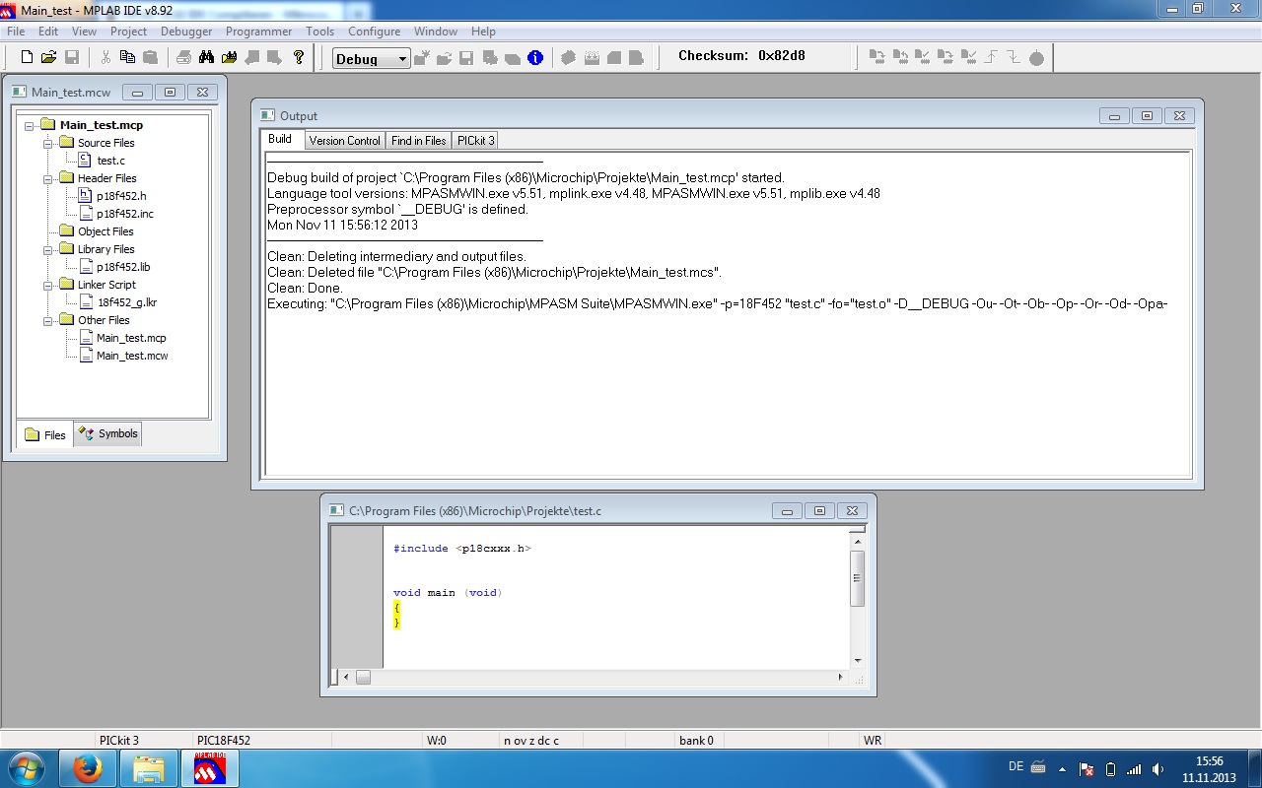Click the volume speaker icon in system tray
Viewport: 1262px width, 788px height.
[1158, 768]
